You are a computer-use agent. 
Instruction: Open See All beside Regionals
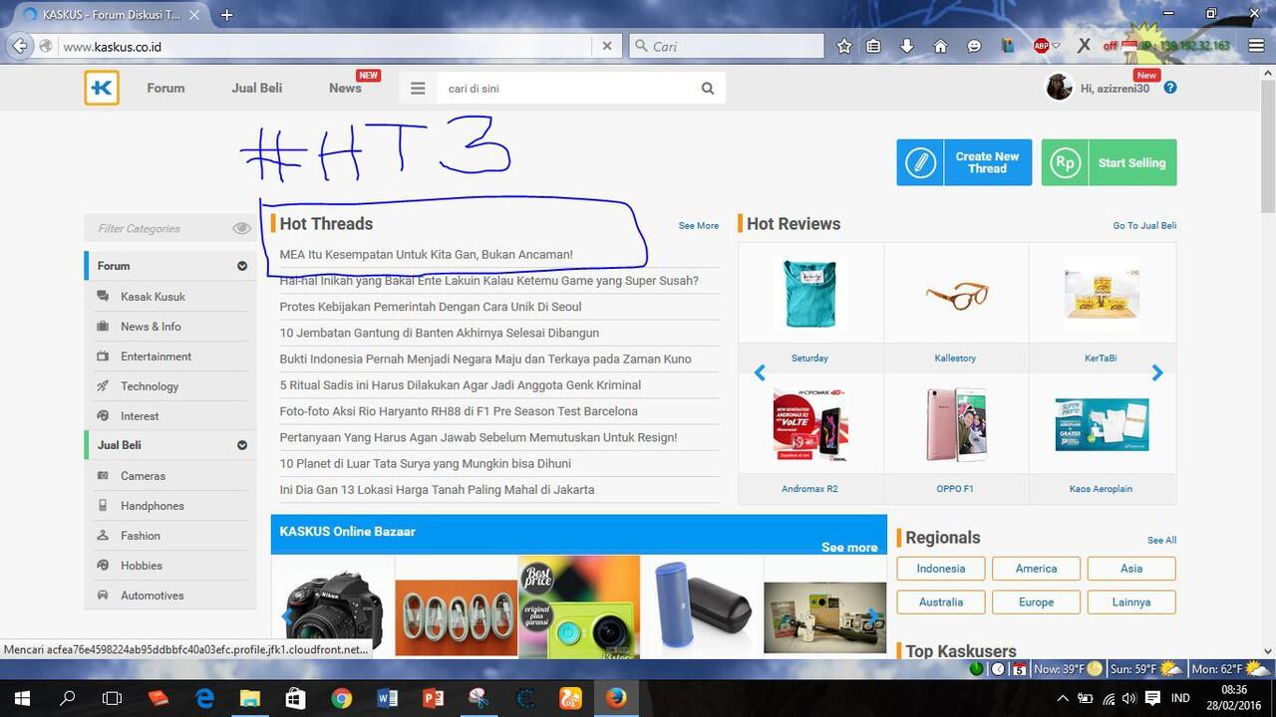(1161, 540)
